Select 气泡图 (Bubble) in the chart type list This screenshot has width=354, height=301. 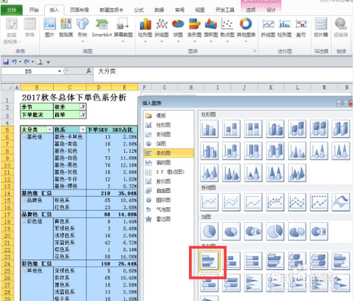click(169, 209)
